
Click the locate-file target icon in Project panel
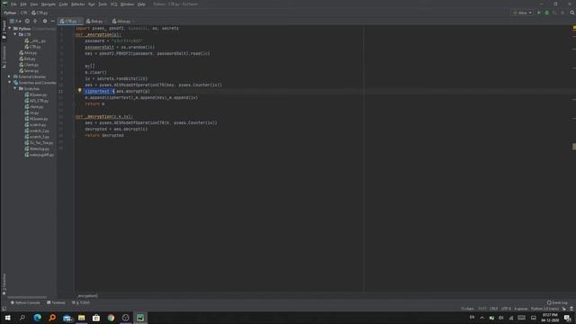(x=27, y=22)
